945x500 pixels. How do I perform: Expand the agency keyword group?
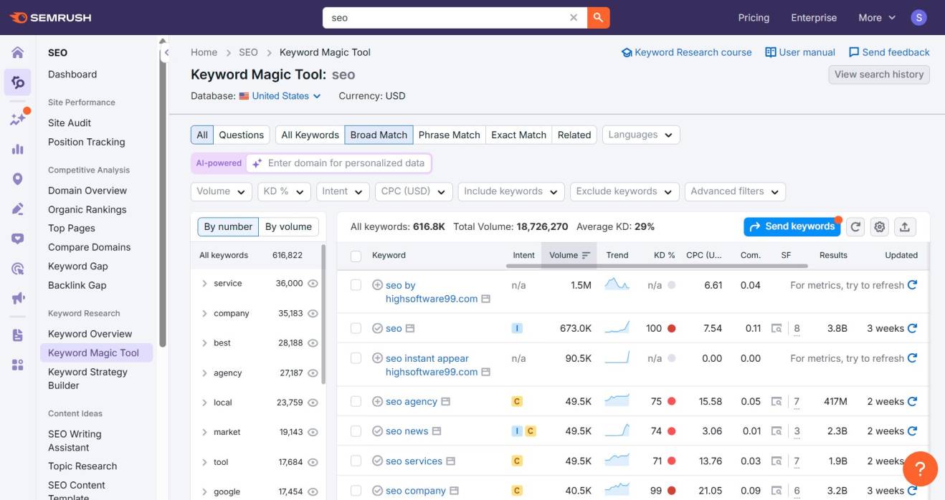[x=204, y=372]
